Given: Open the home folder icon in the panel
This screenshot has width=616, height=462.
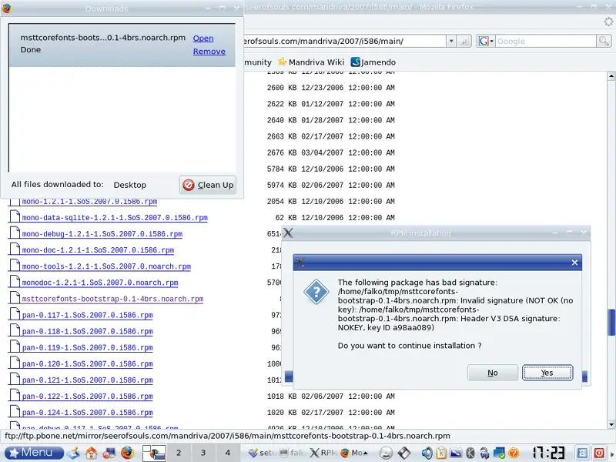Looking at the screenshot, I should pyautogui.click(x=91, y=453).
